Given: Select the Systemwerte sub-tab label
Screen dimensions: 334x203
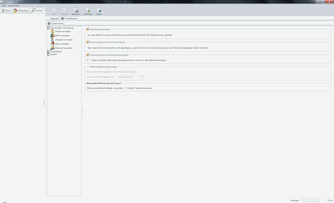Looking at the screenshot, I should click(57, 24).
